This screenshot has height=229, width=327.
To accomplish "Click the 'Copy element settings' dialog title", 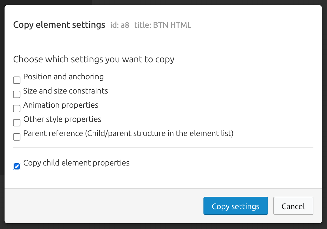I will point(59,25).
